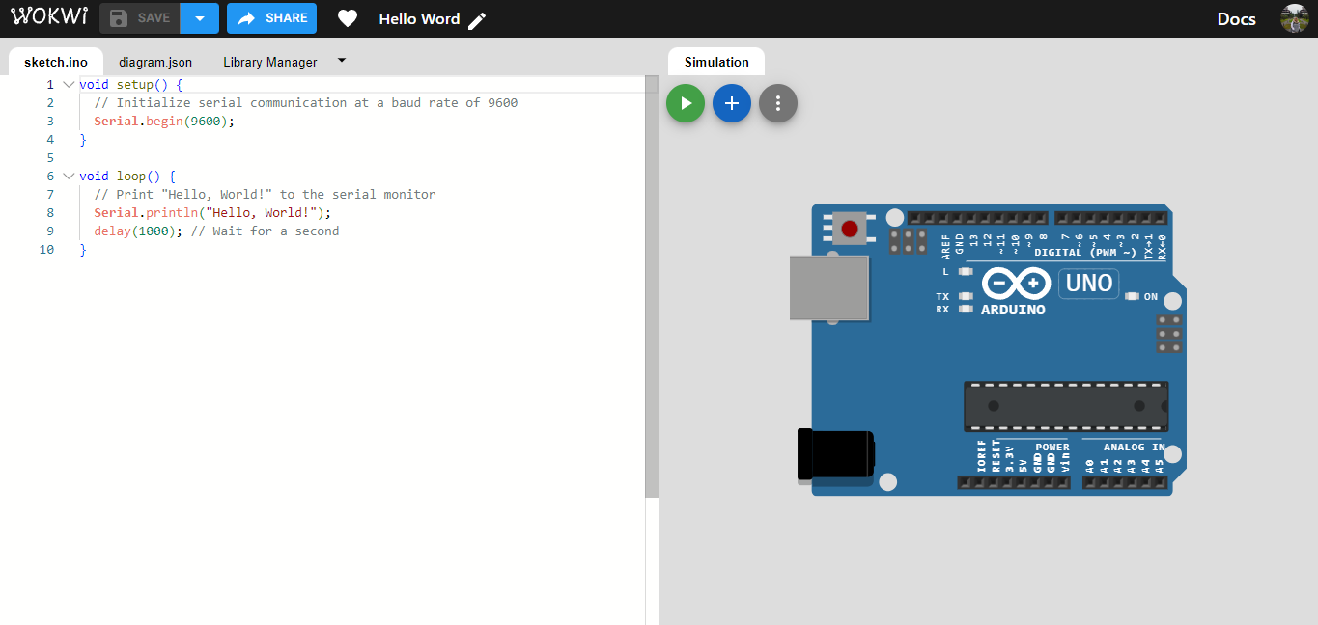Viewport: 1318px width, 625px height.
Task: Click the Wokwi logo
Action: 49,18
